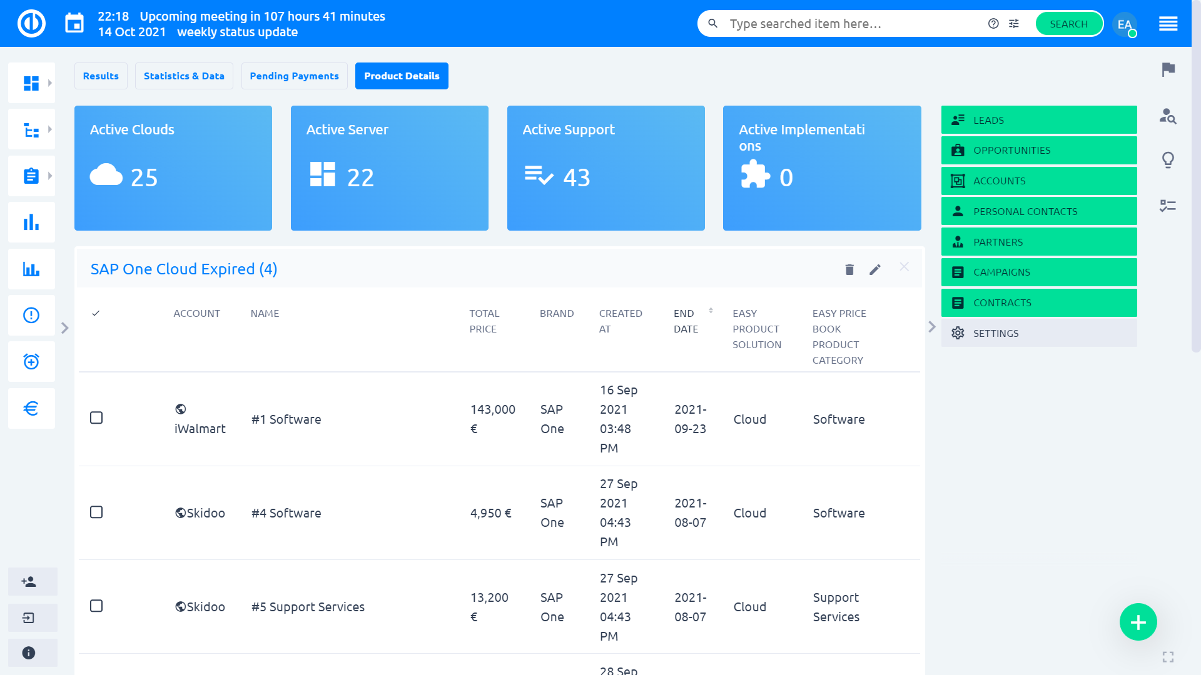Screen dimensions: 1201x675
Task: Sort by END DATE column arrow
Action: click(711, 310)
